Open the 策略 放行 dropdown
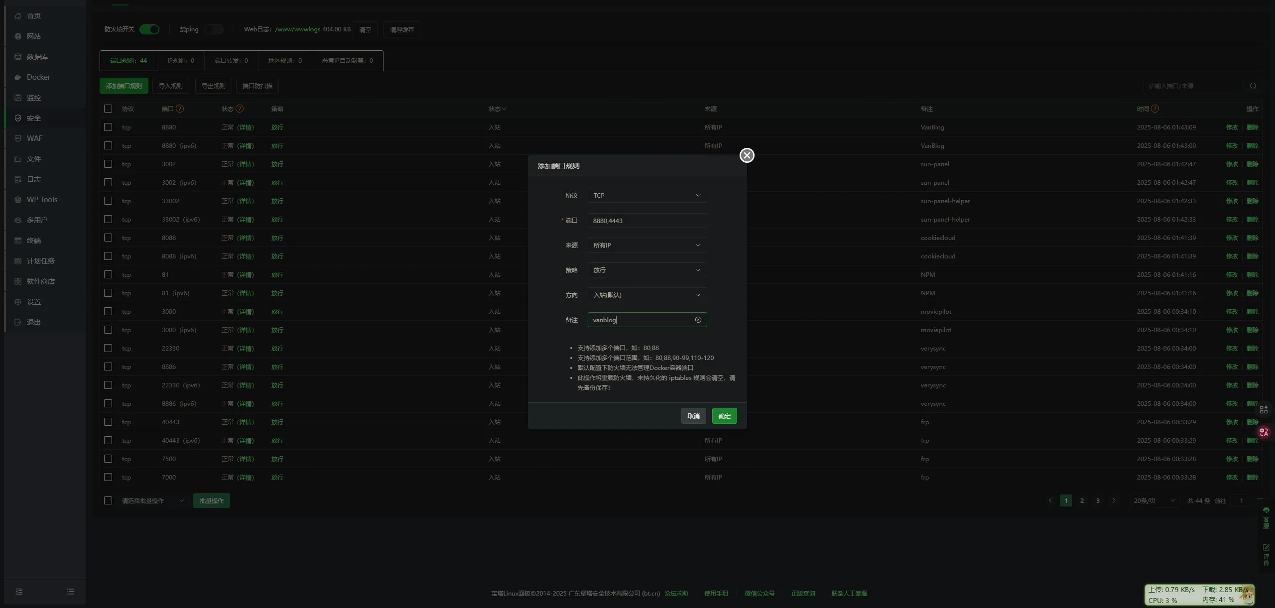Viewport: 1275px width, 608px height. coord(647,270)
